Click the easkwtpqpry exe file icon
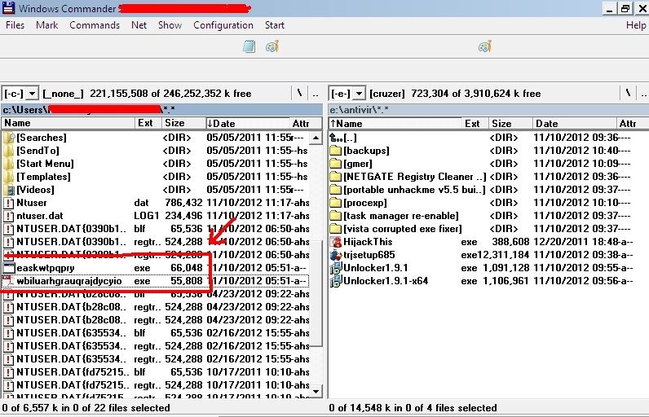The height and width of the screenshot is (417, 649). tap(9, 268)
